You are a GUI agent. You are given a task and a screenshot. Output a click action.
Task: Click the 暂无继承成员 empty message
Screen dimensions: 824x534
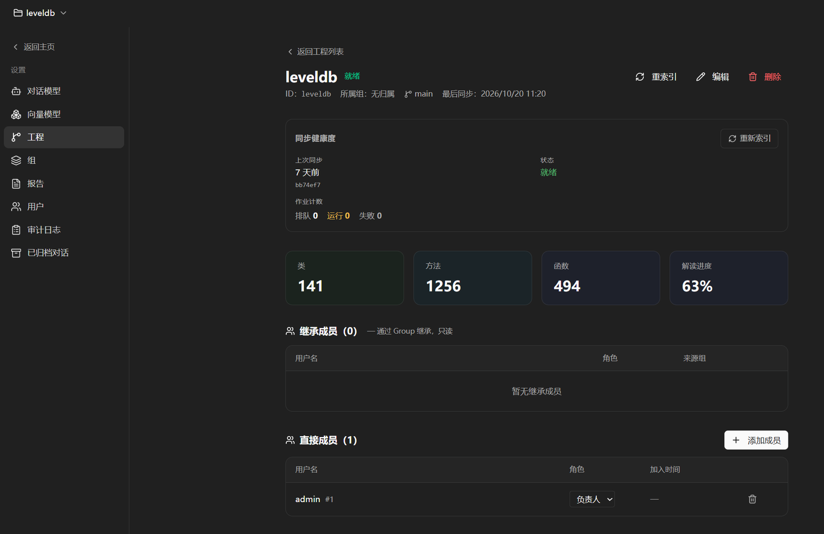pyautogui.click(x=537, y=391)
